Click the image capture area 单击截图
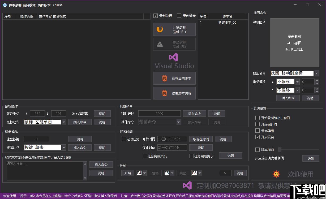Image resolution: width=326 pixels, height=199 pixels. [294, 43]
